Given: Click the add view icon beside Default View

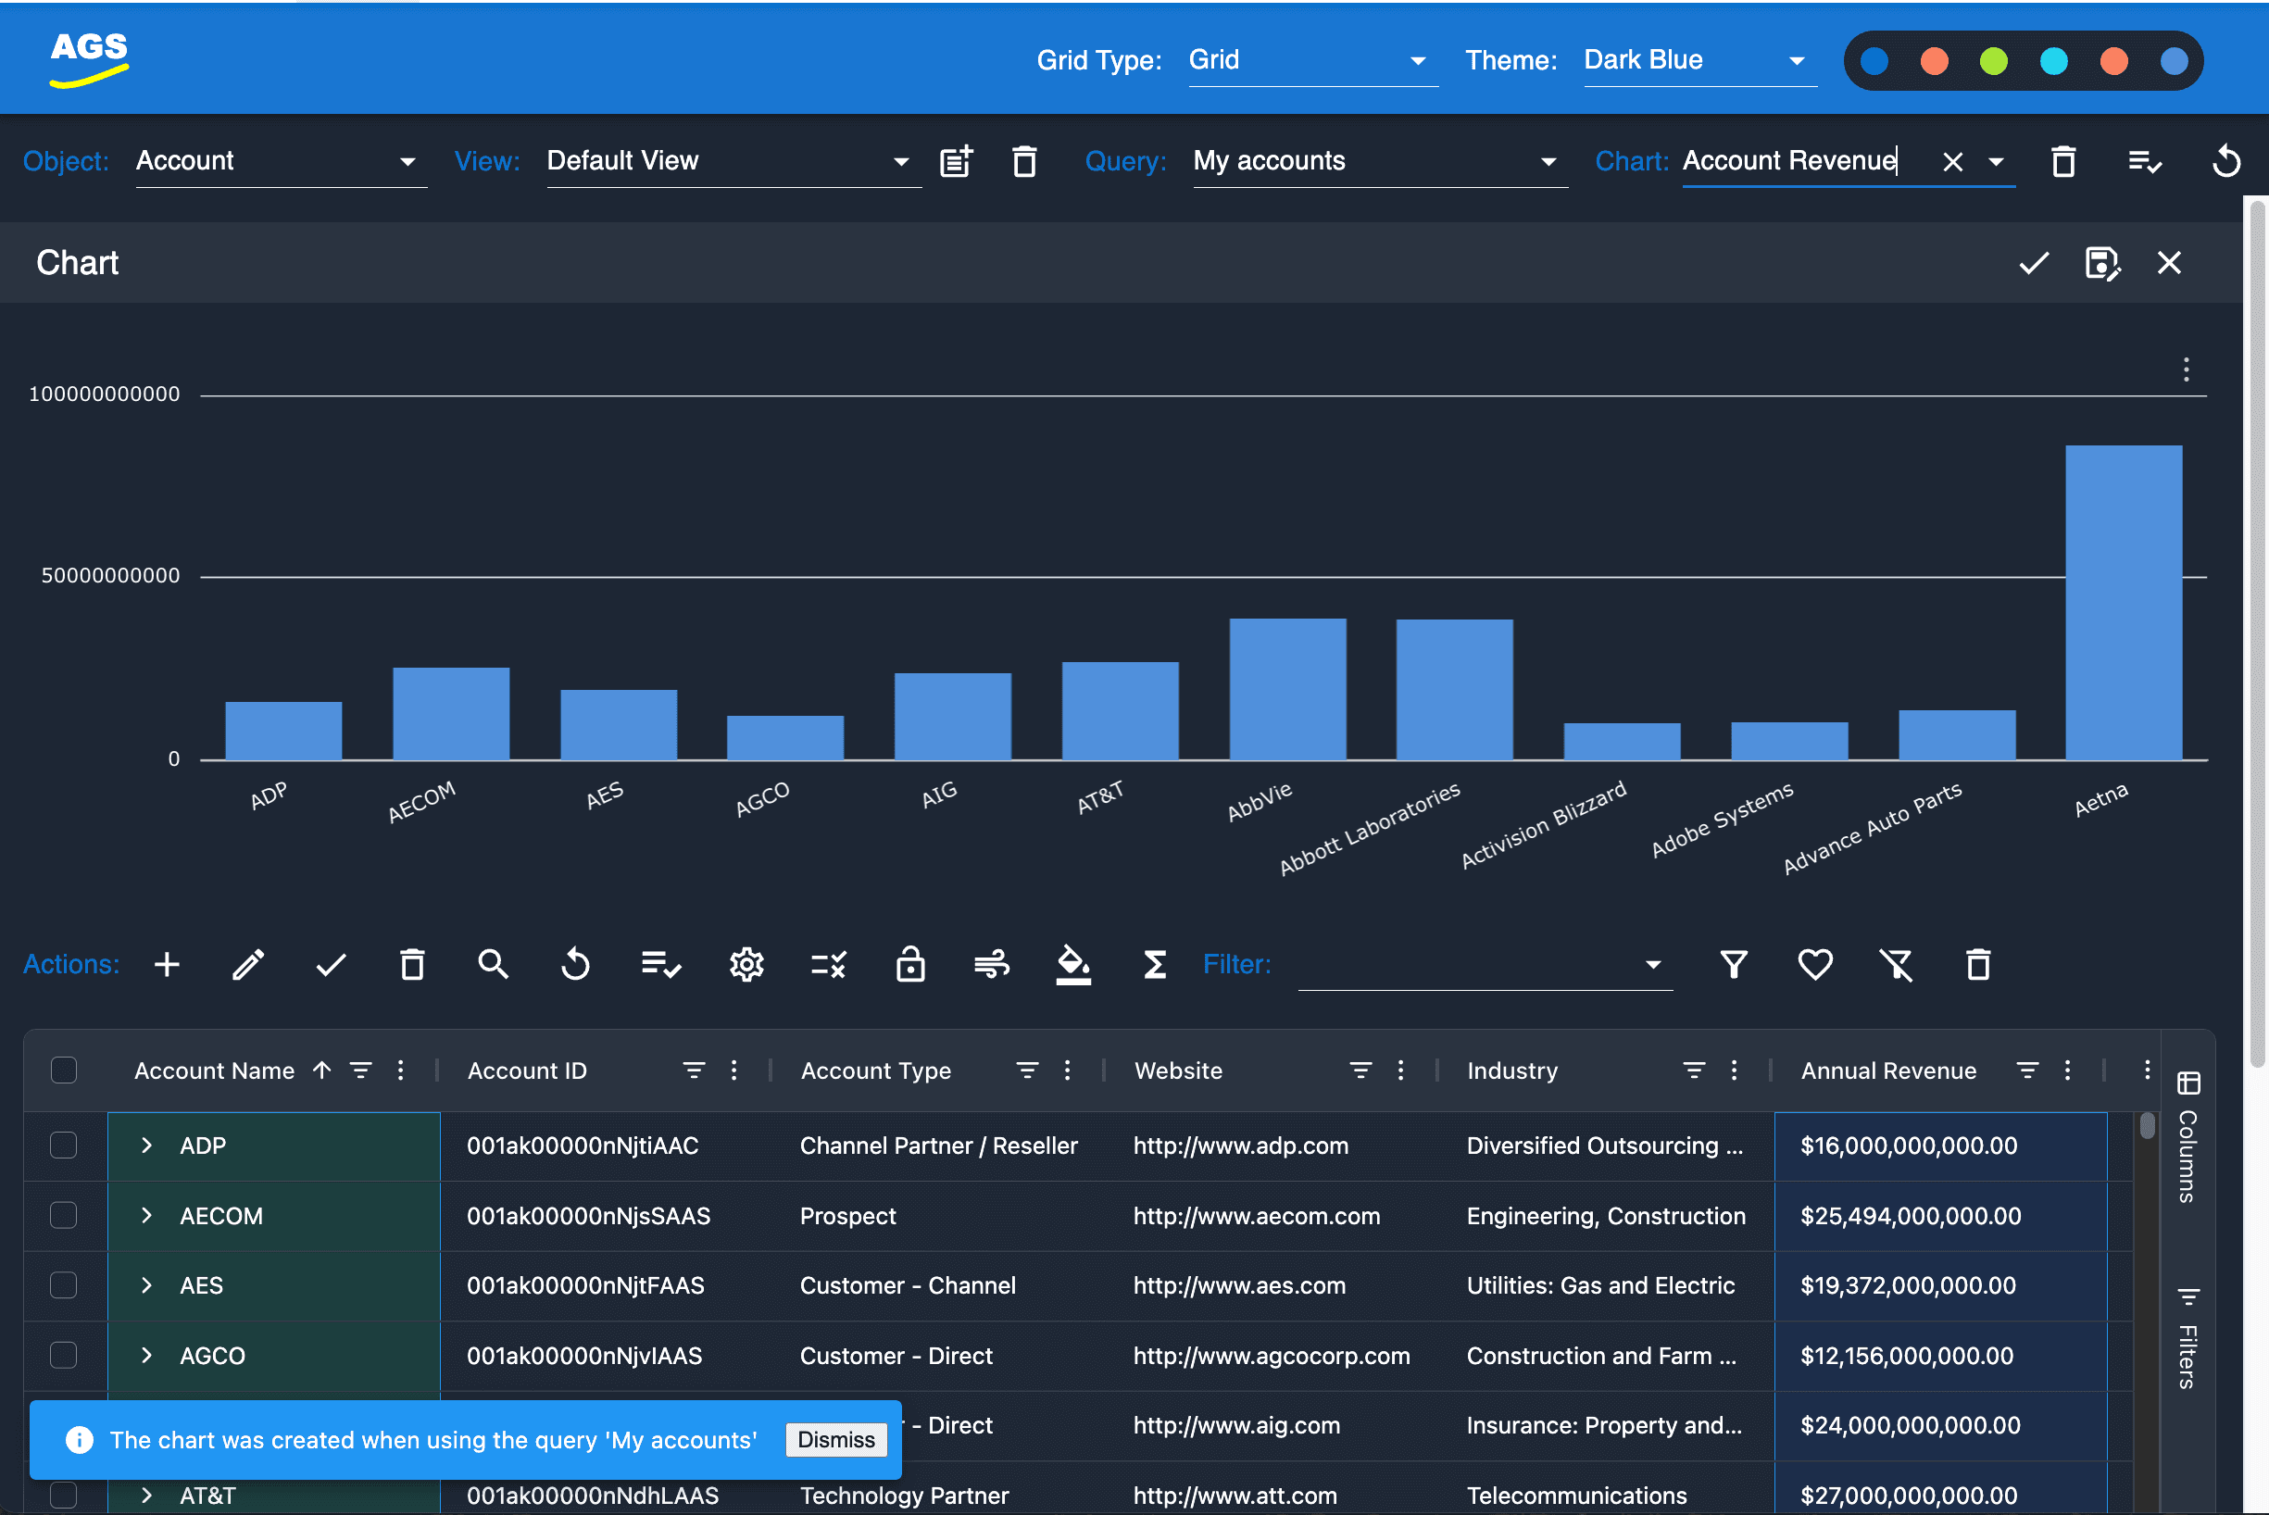Looking at the screenshot, I should click(956, 161).
